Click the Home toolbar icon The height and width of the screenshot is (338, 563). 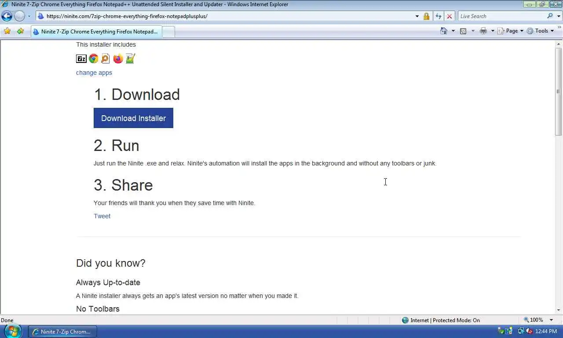point(444,31)
